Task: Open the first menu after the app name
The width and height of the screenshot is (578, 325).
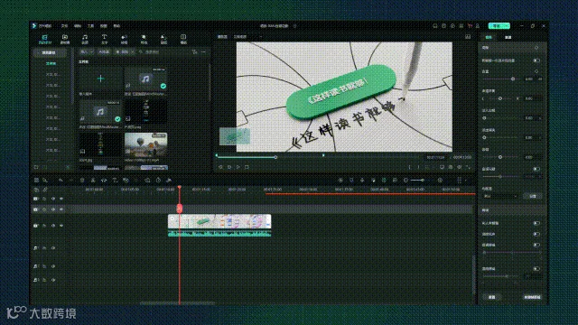Action: 64,26
